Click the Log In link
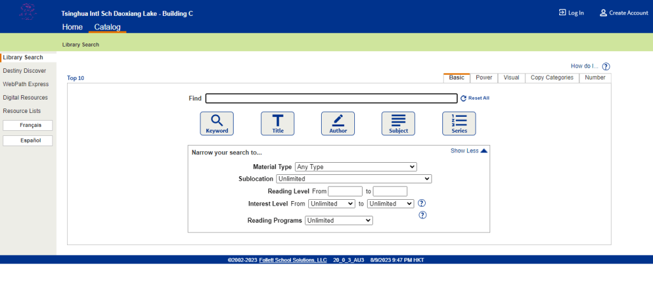 point(571,13)
